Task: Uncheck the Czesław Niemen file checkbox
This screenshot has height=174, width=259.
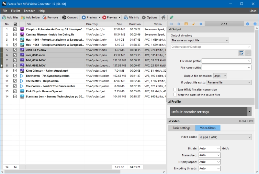Action: click(15, 35)
